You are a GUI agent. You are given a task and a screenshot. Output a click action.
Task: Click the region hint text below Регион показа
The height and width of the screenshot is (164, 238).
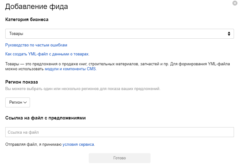click(x=83, y=89)
